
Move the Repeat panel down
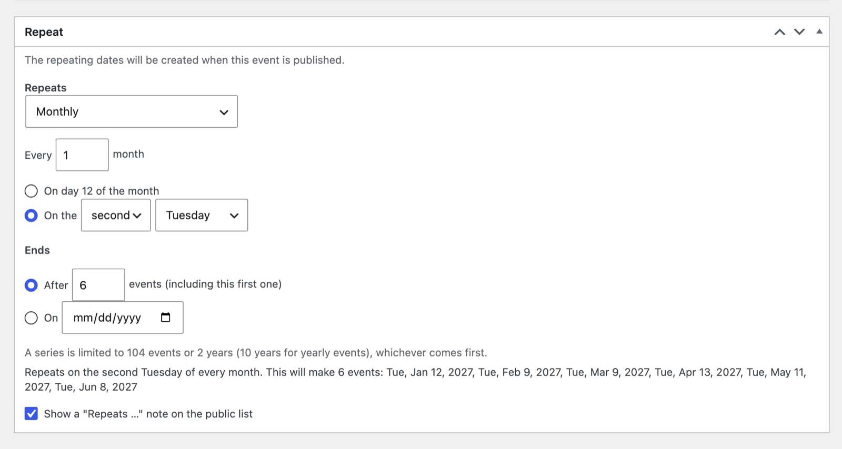(x=799, y=32)
